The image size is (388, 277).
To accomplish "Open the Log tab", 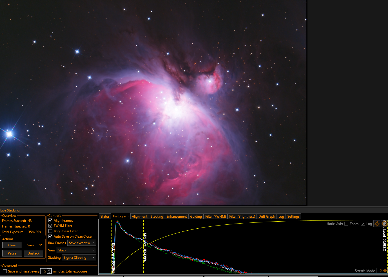I will pyautogui.click(x=281, y=217).
